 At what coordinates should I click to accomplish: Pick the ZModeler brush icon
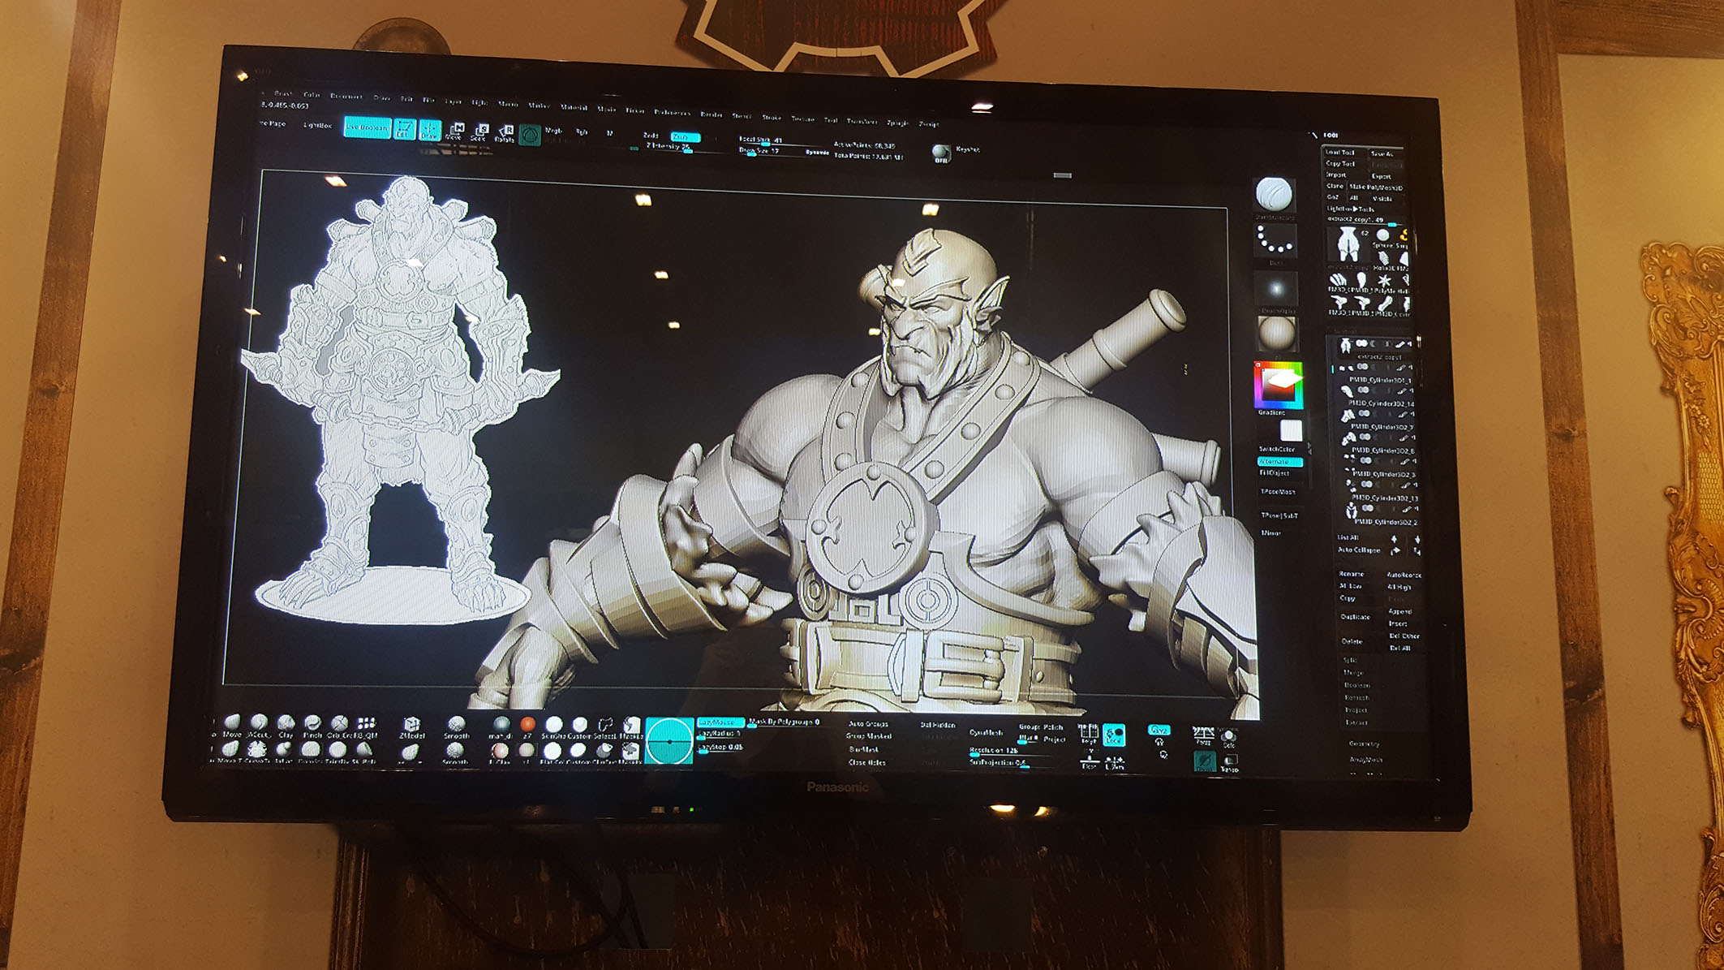(411, 726)
